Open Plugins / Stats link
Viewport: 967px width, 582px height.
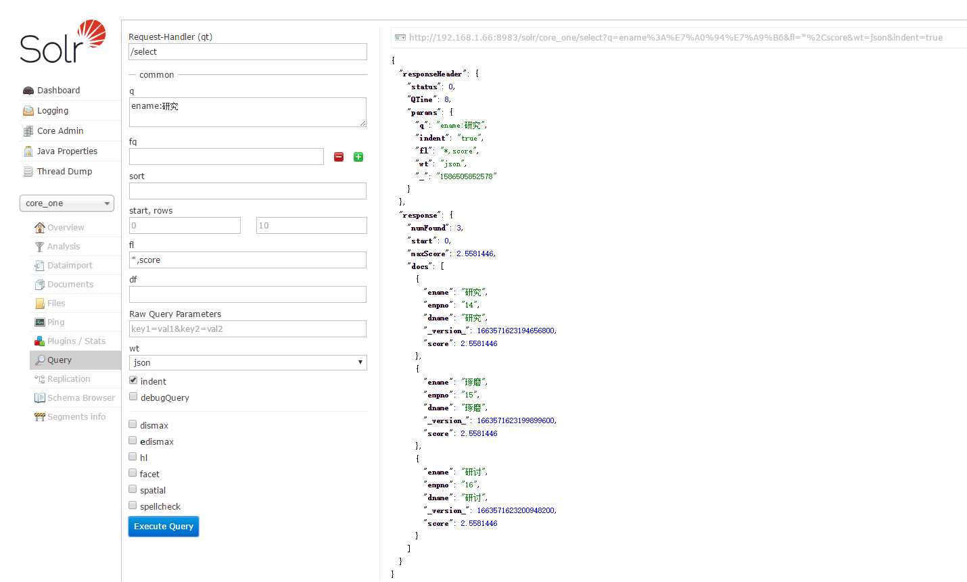pos(76,341)
